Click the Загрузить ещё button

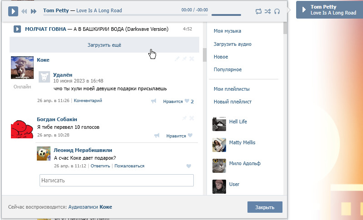[104, 45]
